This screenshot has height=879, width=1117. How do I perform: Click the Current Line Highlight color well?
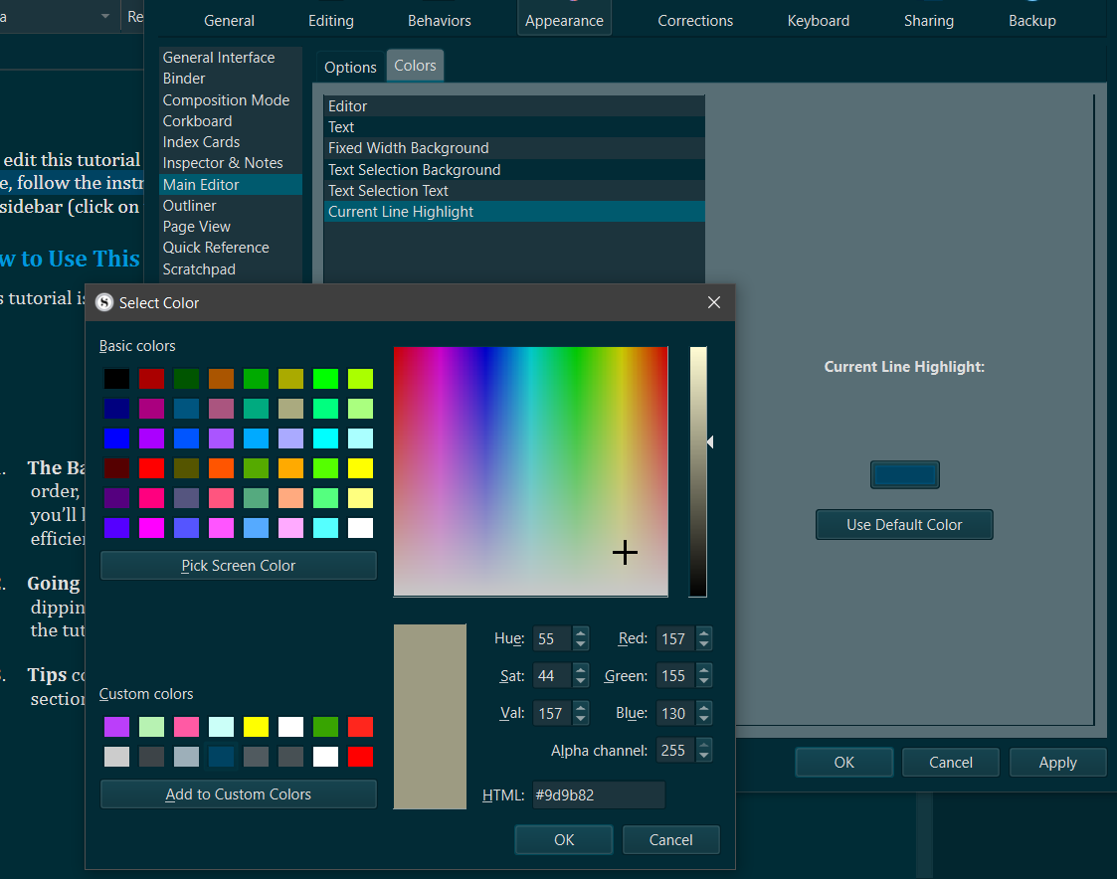pyautogui.click(x=905, y=474)
